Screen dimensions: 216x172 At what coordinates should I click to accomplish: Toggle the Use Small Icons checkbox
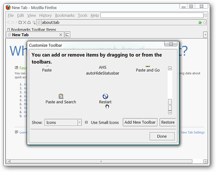[86, 122]
